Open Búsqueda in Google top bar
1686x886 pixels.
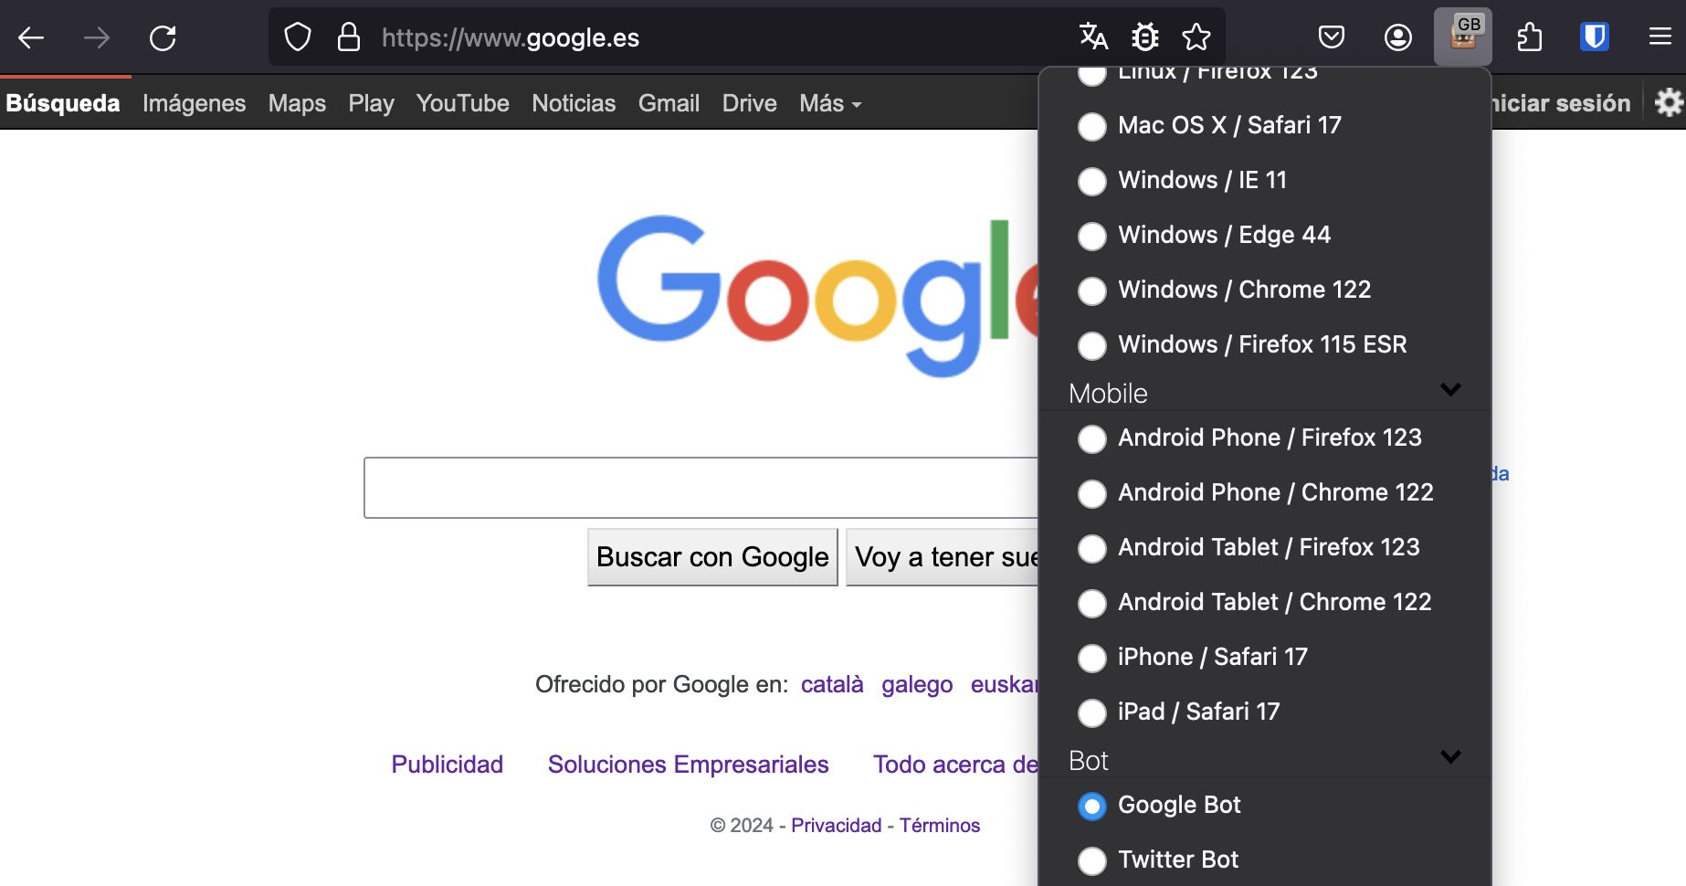(x=63, y=103)
